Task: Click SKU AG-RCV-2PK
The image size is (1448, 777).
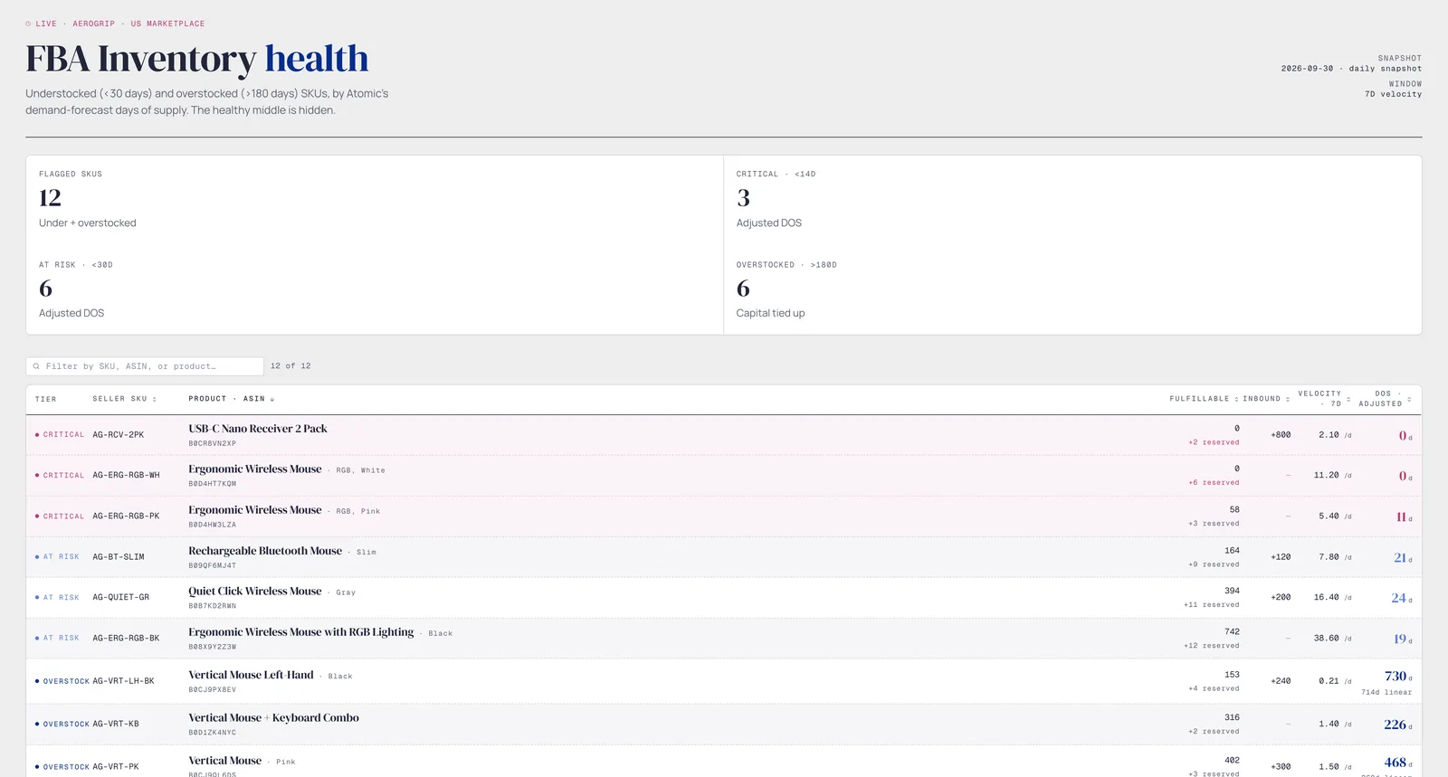Action: point(118,435)
